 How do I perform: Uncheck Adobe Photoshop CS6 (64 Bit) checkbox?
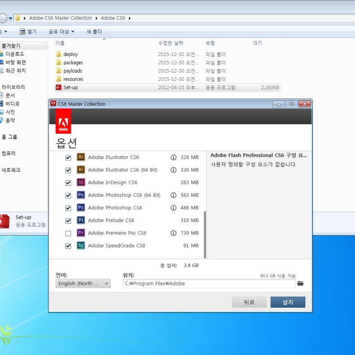coord(68,195)
